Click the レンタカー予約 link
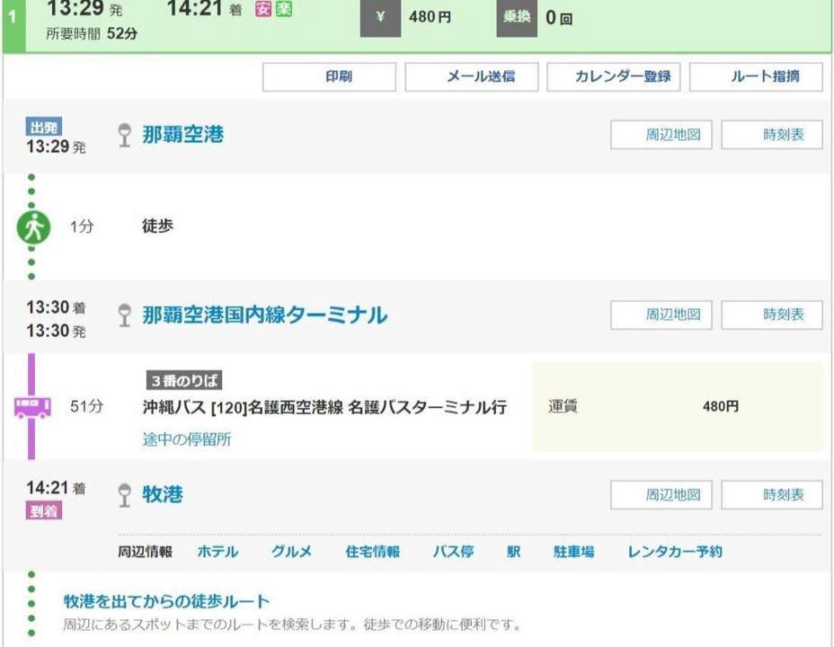Viewport: 834px width, 647px height. [x=675, y=552]
